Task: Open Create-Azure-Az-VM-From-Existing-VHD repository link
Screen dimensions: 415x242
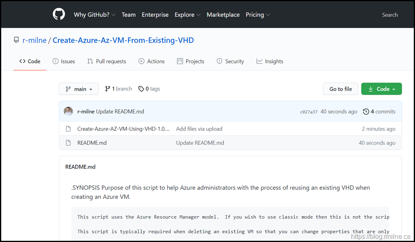Action: 123,40
